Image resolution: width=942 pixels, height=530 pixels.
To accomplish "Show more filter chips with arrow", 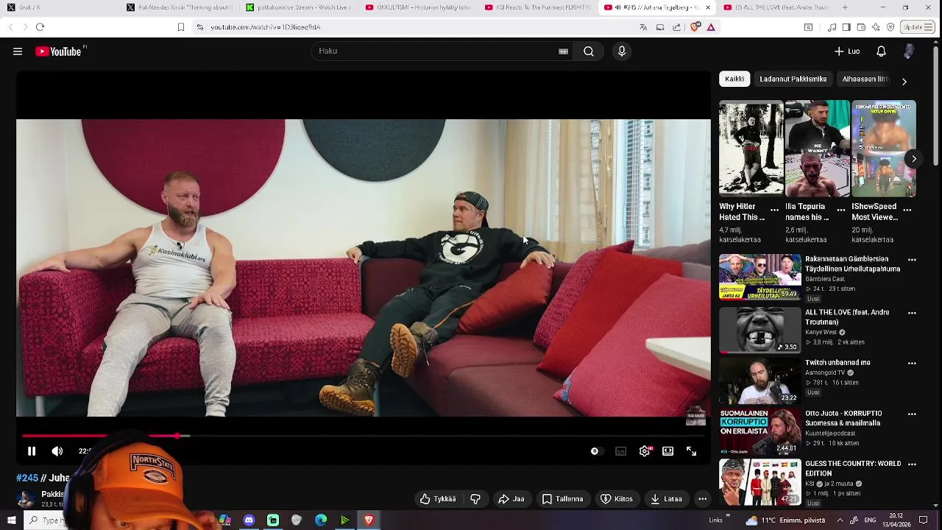I will (904, 81).
